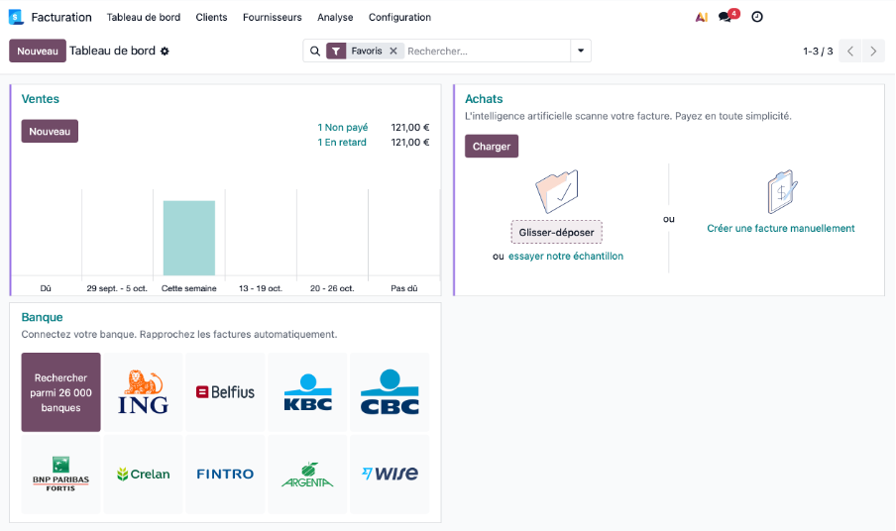Click the Rechercher search input field
896x531 pixels.
point(486,51)
